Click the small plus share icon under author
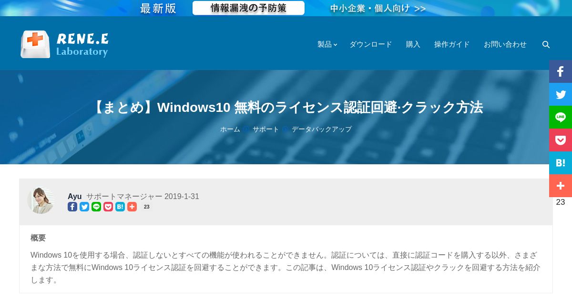Image resolution: width=572 pixels, height=300 pixels. [132, 207]
